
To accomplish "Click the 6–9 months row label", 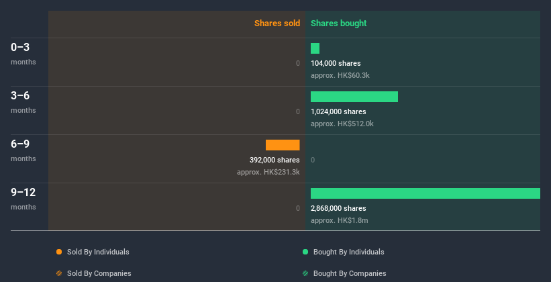I will coord(23,150).
